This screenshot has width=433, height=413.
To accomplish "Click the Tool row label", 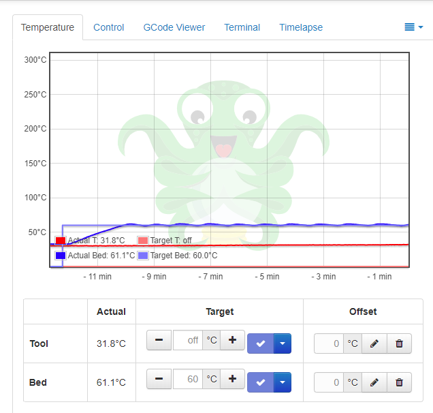I will coord(39,343).
